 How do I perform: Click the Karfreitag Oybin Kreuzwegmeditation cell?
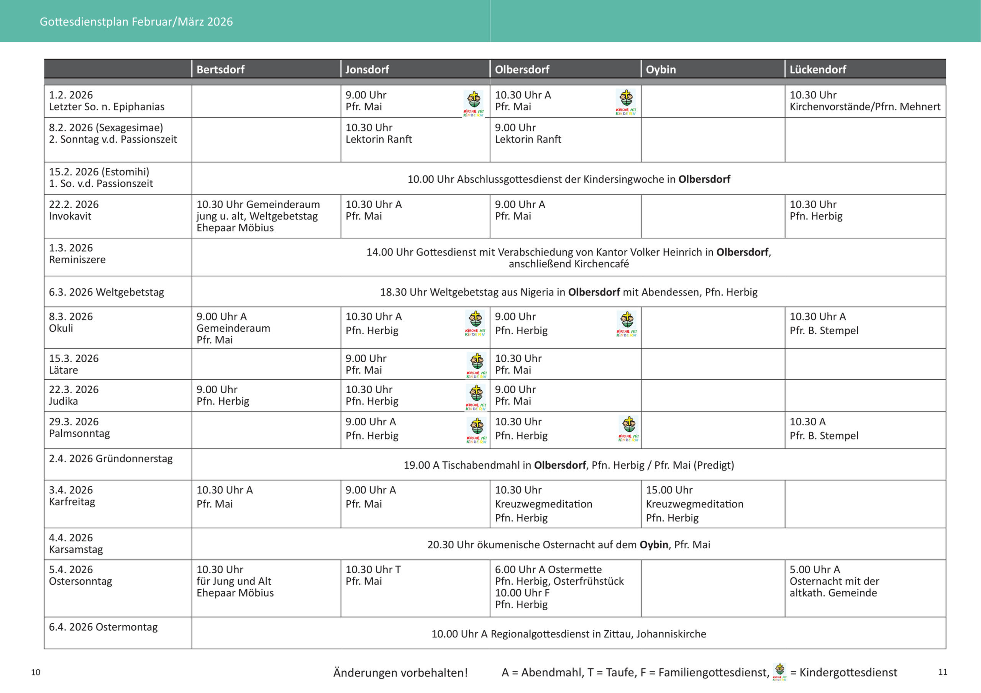tap(694, 504)
